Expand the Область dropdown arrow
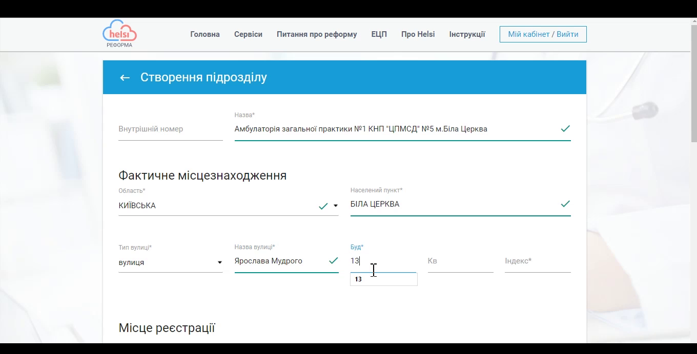Screen dimensions: 697x354 pos(336,206)
